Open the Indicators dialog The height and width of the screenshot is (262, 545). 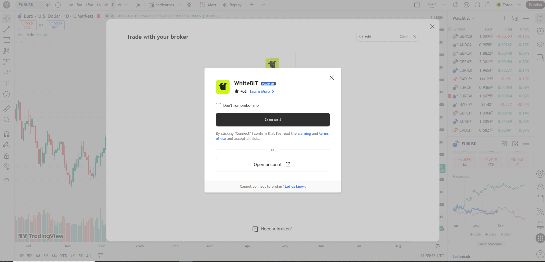tap(161, 5)
